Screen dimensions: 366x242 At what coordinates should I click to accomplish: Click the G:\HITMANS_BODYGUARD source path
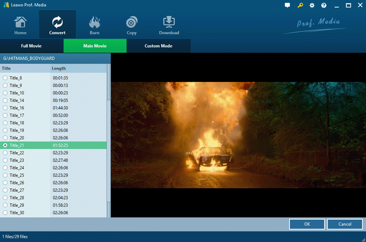coord(29,58)
